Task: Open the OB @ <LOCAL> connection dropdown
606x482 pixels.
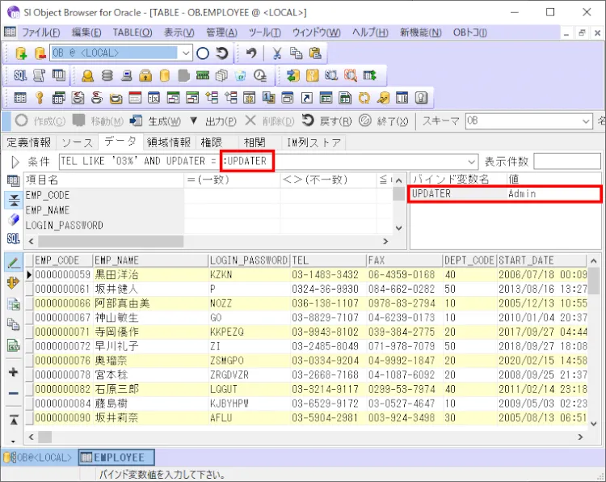Action: click(x=186, y=53)
